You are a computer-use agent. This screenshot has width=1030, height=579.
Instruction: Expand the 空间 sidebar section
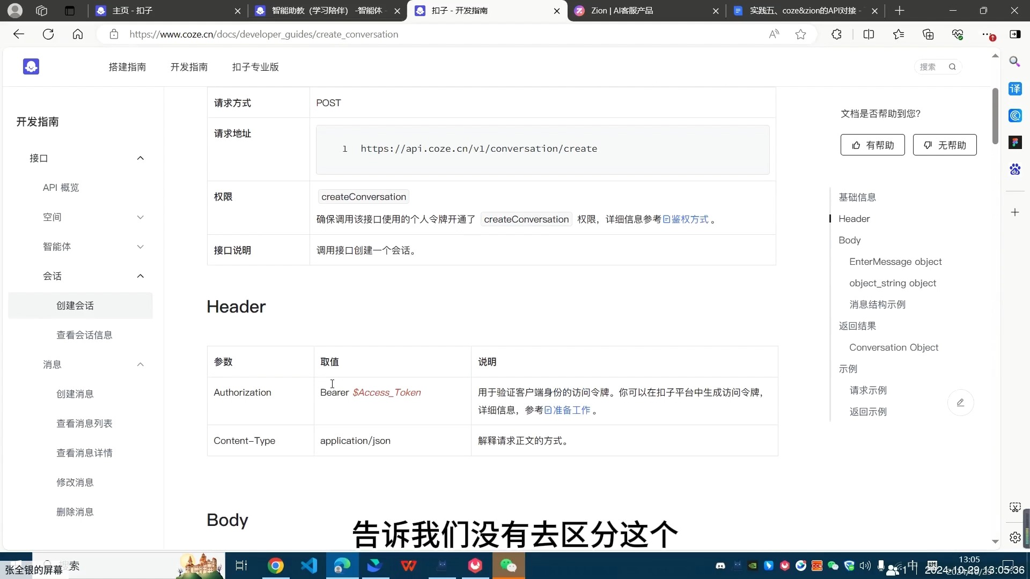(140, 217)
